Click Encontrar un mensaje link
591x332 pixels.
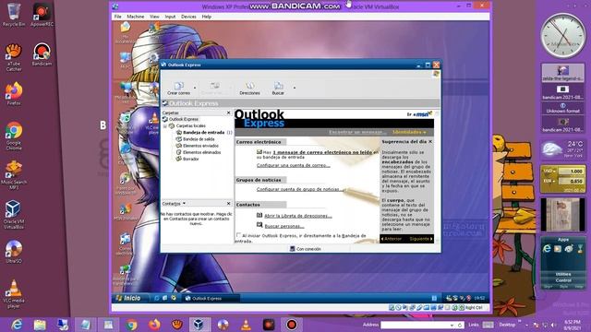357,132
